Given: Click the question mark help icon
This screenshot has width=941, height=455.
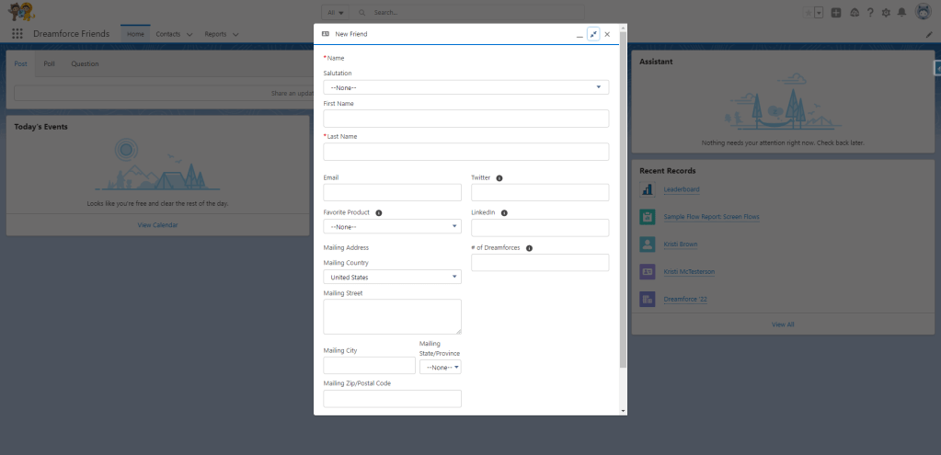Looking at the screenshot, I should tap(870, 13).
